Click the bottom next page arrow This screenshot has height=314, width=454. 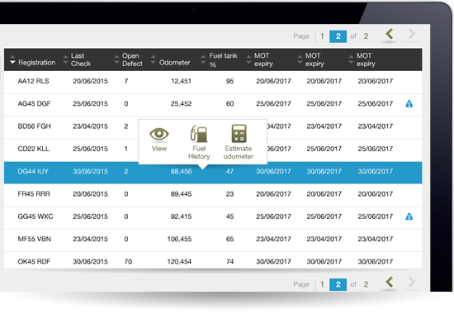point(412,282)
